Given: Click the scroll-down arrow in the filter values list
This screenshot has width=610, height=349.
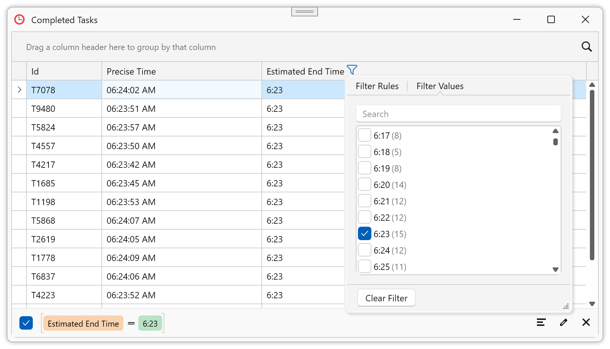Looking at the screenshot, I should (x=556, y=269).
